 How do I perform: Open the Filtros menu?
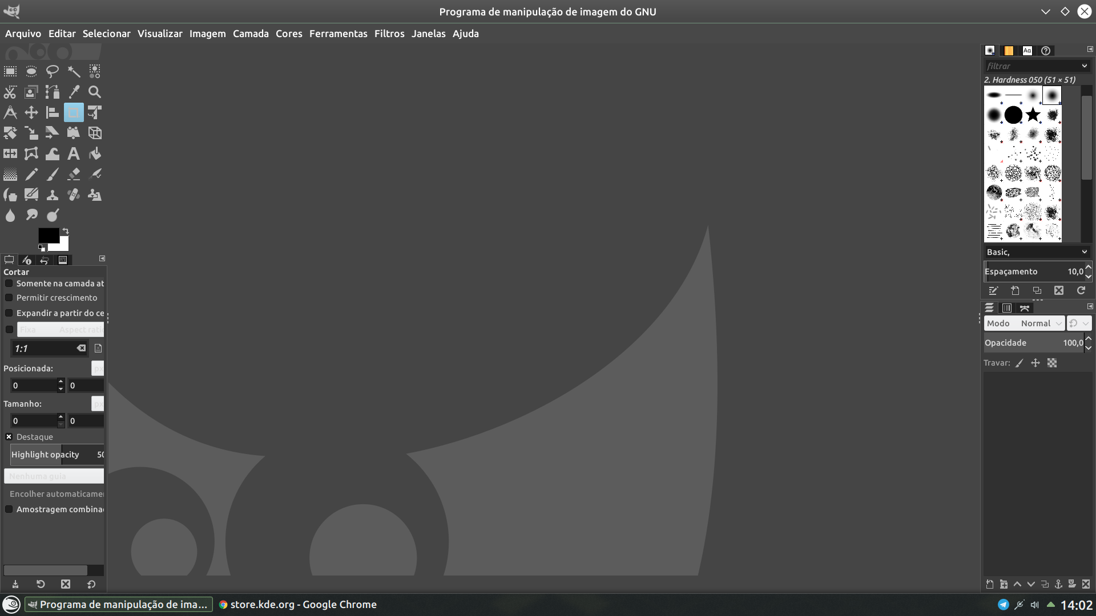pos(389,34)
